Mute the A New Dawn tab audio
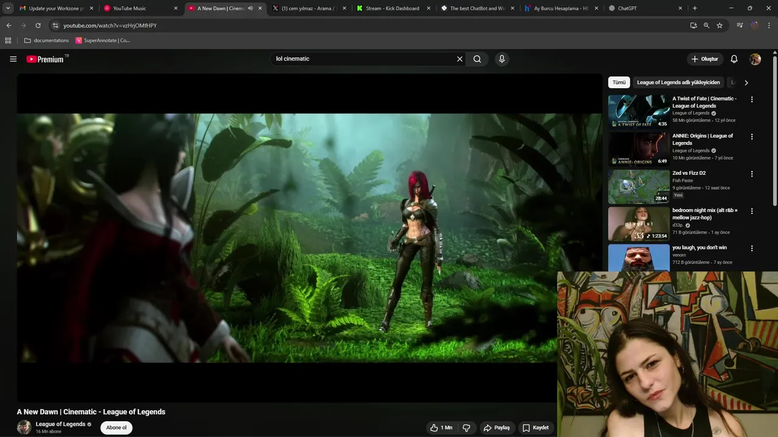 tap(250, 8)
